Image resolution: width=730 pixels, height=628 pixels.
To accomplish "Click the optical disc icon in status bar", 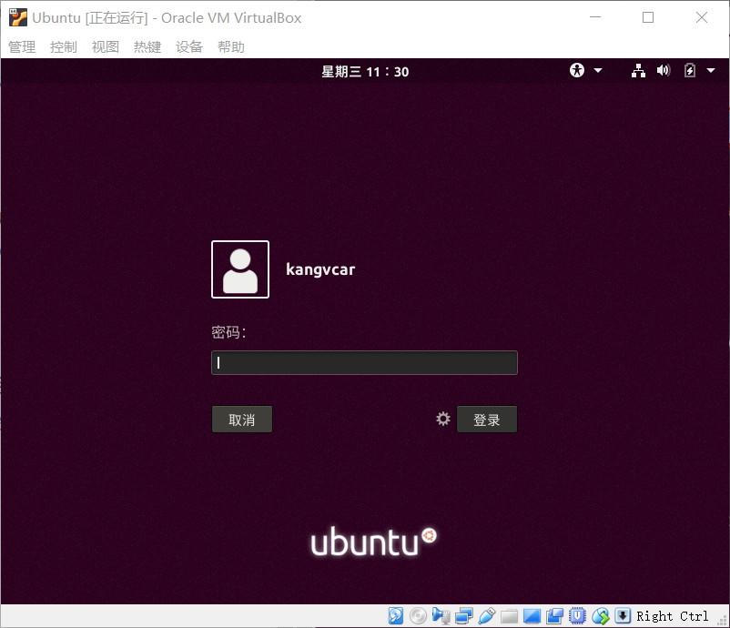I will [418, 616].
